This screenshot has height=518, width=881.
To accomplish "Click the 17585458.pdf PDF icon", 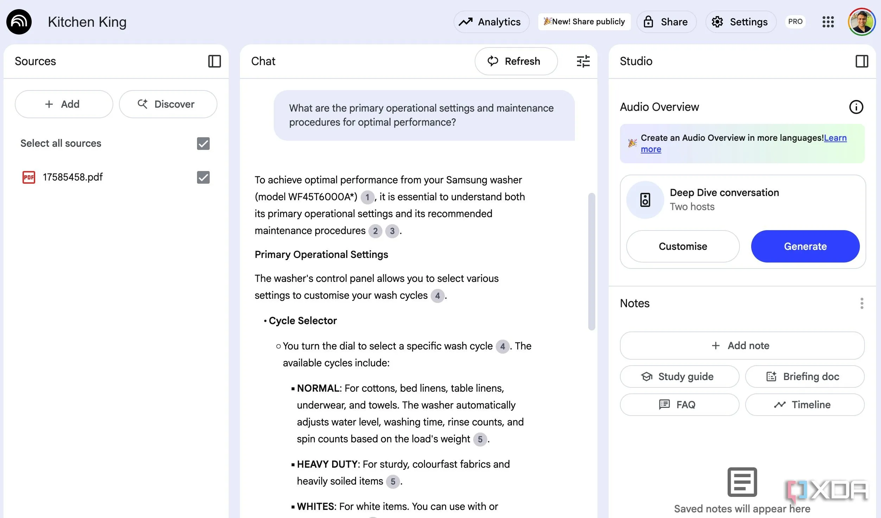I will pos(29,177).
